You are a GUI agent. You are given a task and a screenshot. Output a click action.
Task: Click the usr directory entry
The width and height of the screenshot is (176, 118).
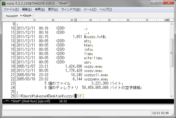(x=87, y=62)
